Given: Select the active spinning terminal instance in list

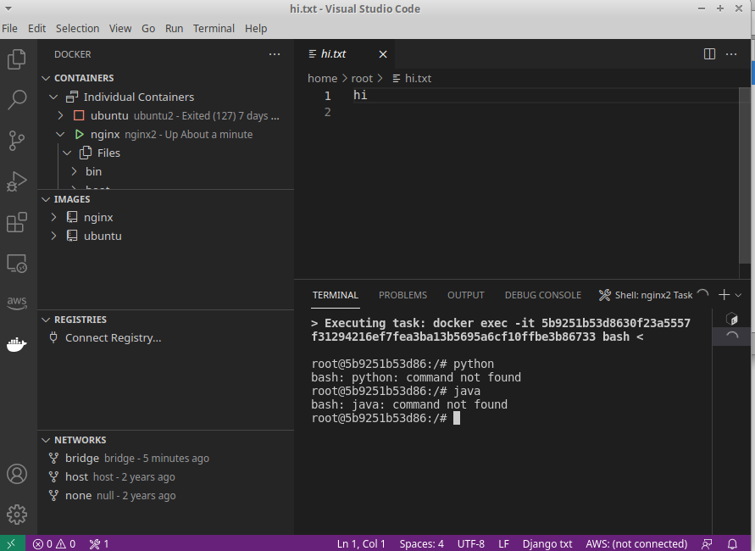Looking at the screenshot, I should (731, 337).
